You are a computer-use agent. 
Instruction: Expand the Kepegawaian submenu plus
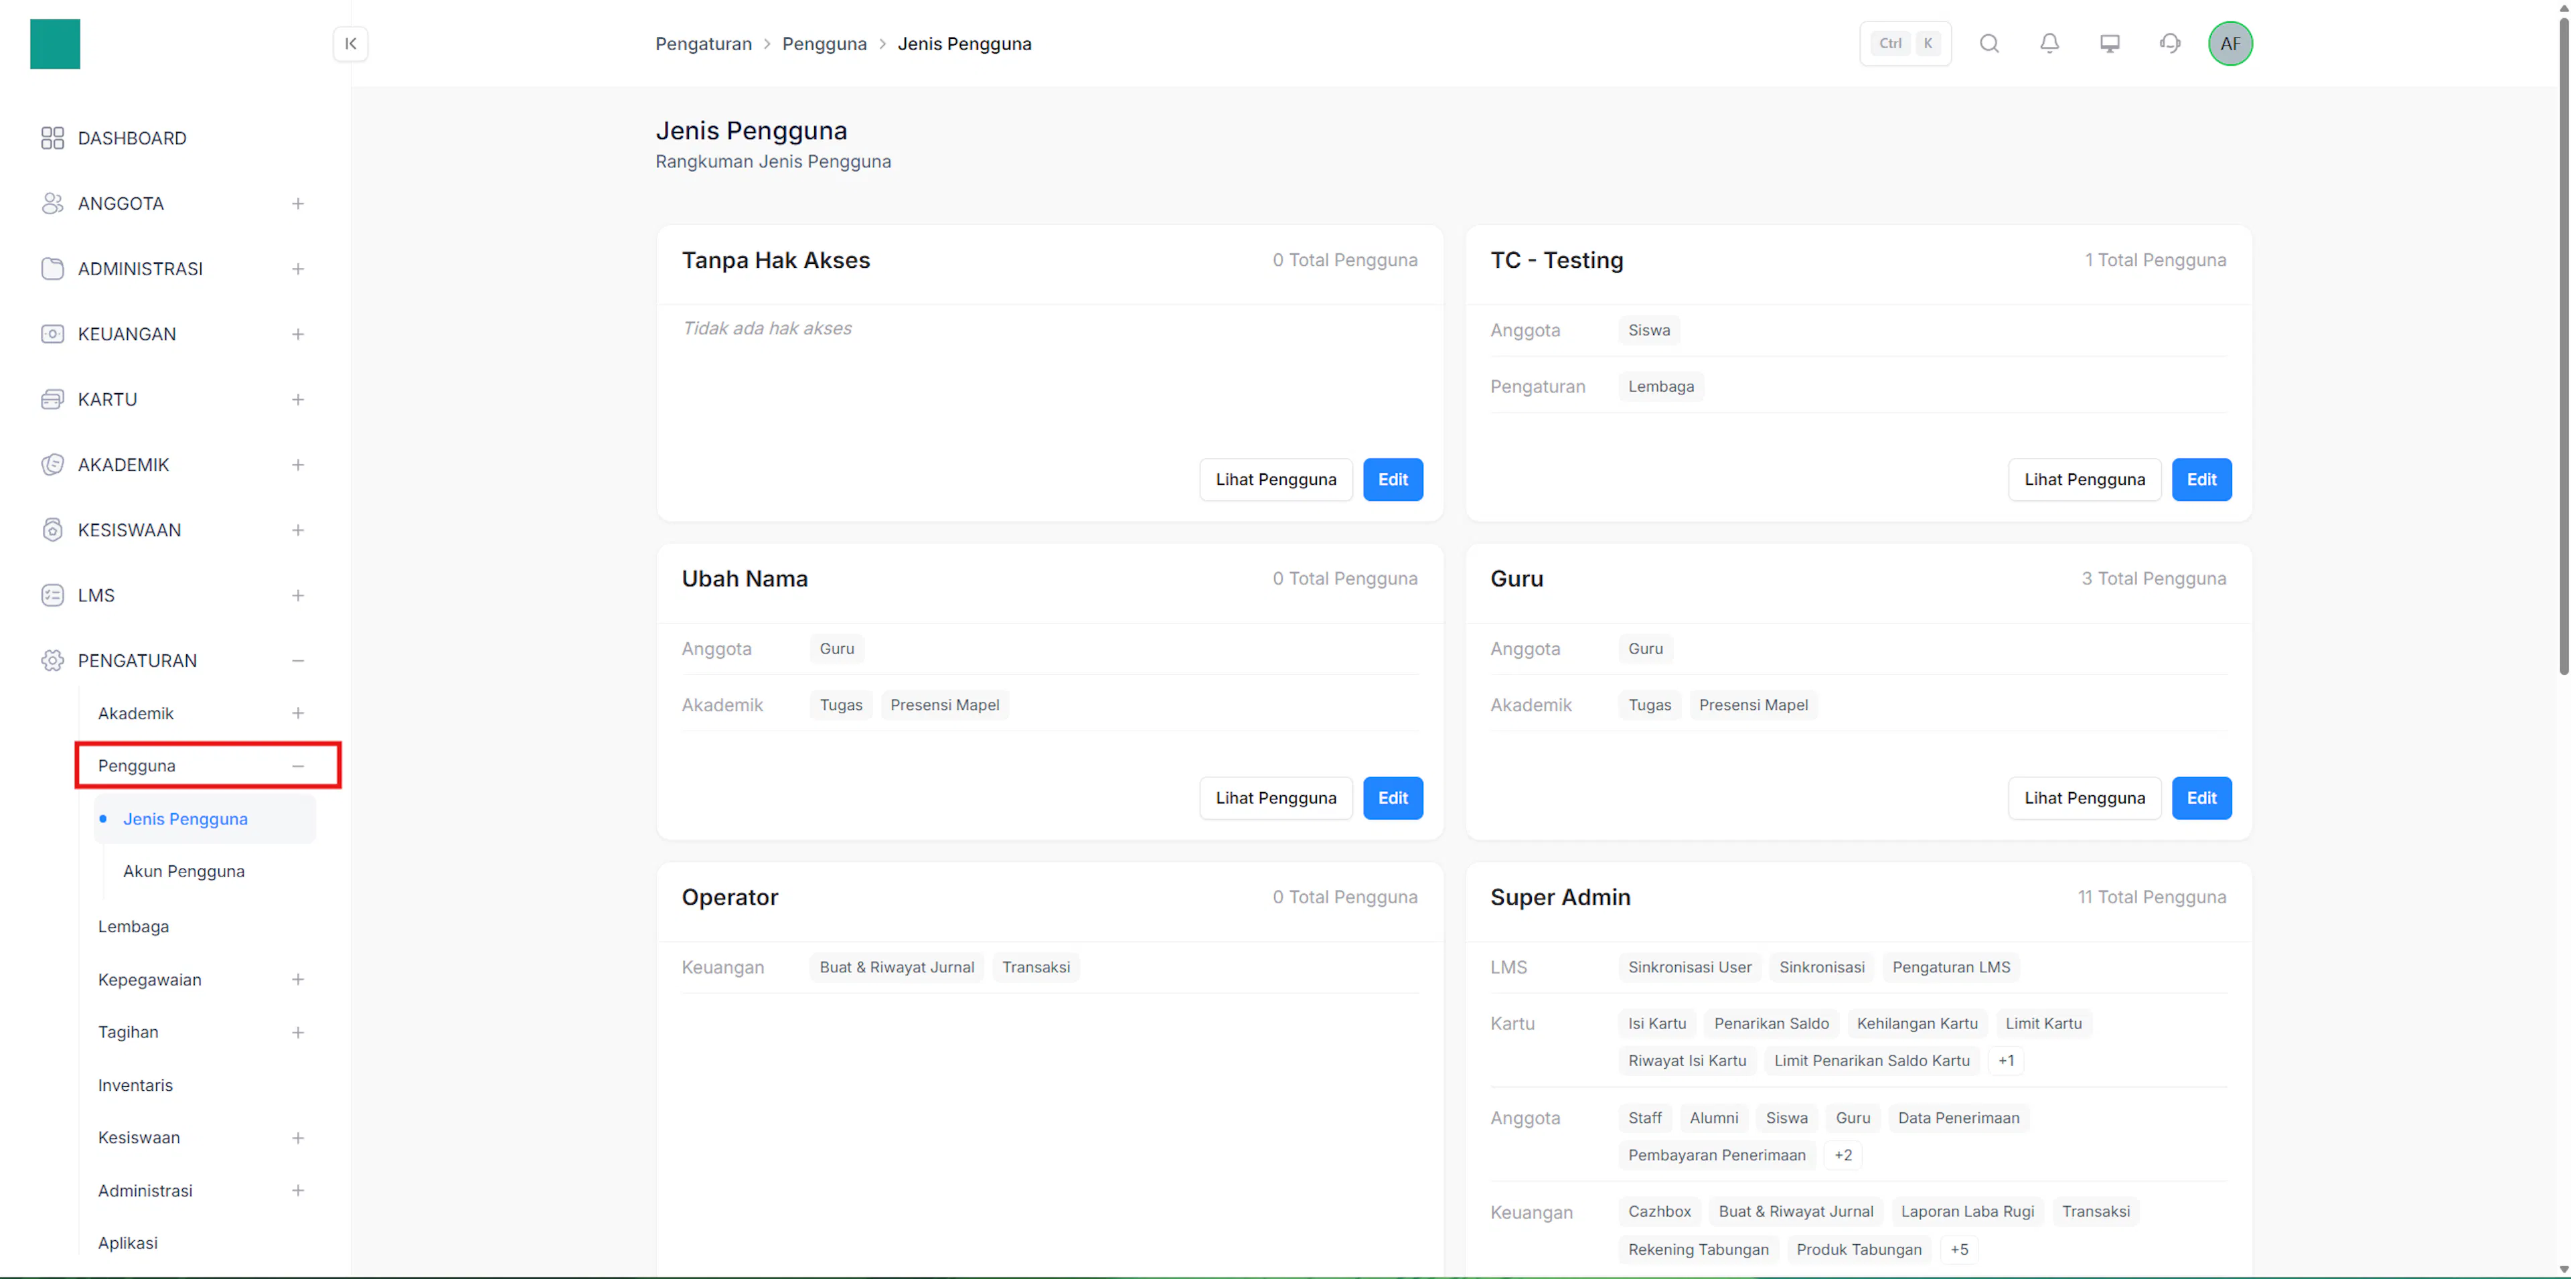(297, 980)
